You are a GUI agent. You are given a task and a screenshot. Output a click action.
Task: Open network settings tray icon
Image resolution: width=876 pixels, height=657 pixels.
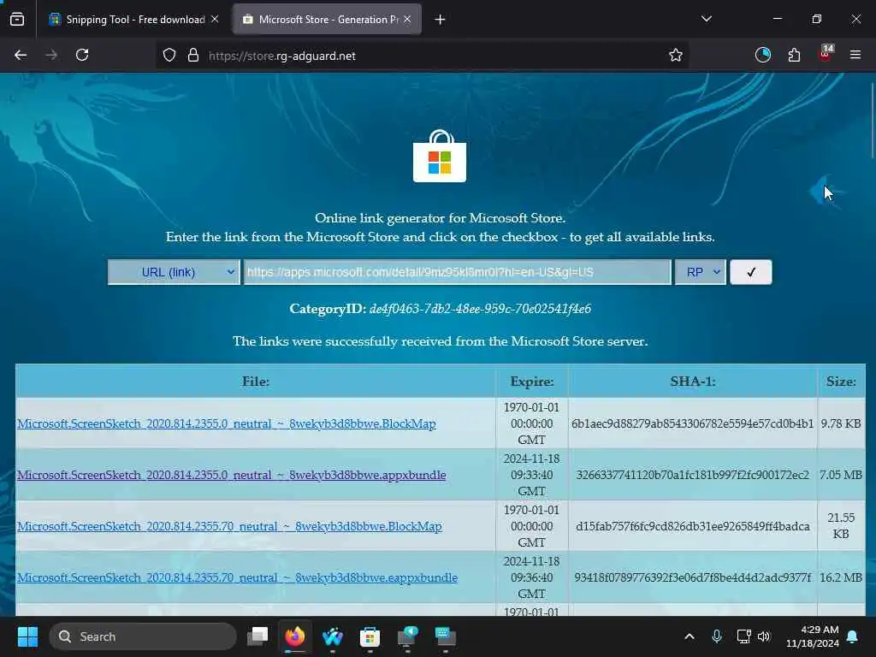743,636
